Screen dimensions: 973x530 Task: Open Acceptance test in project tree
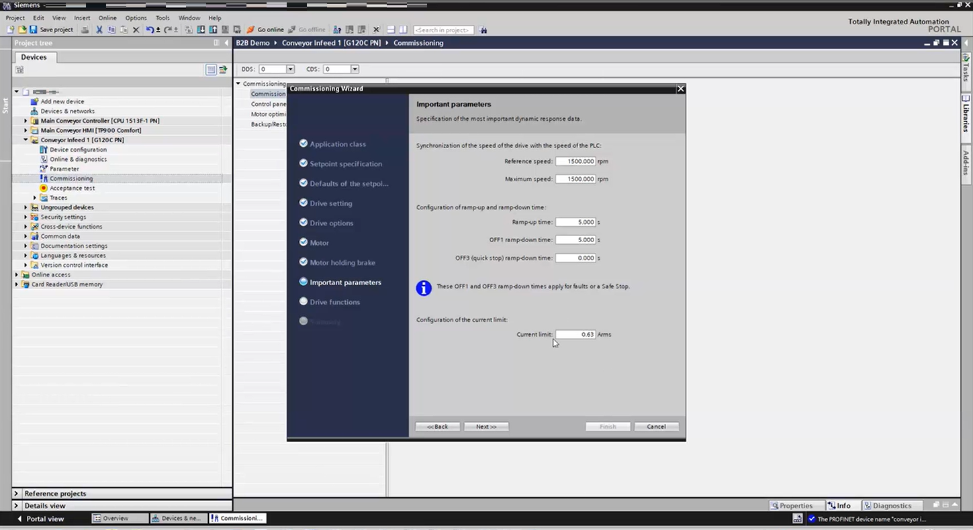pyautogui.click(x=72, y=188)
